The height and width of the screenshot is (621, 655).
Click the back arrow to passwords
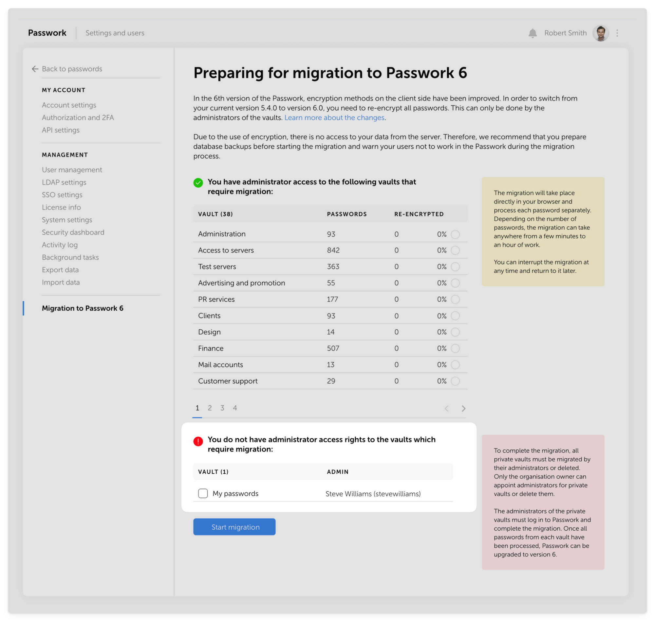coord(35,68)
